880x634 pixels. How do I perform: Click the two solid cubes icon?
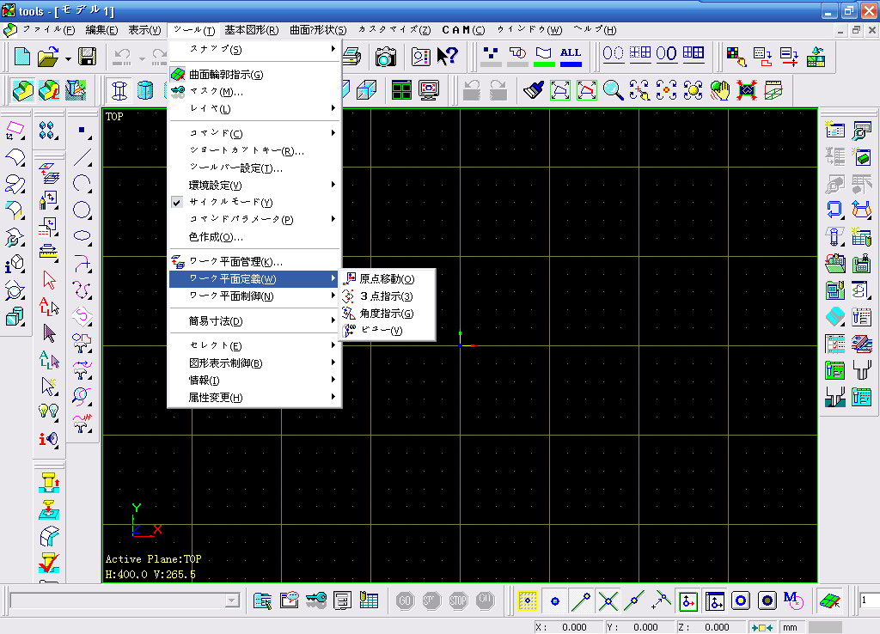click(15, 317)
